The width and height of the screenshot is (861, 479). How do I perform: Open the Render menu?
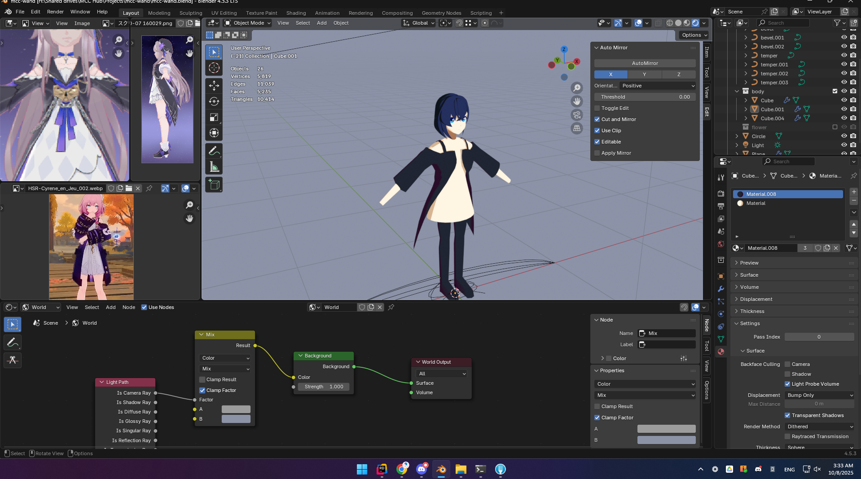[55, 12]
